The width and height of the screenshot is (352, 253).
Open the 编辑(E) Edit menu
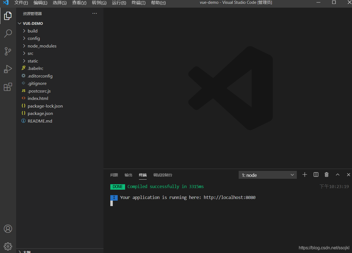click(40, 2)
